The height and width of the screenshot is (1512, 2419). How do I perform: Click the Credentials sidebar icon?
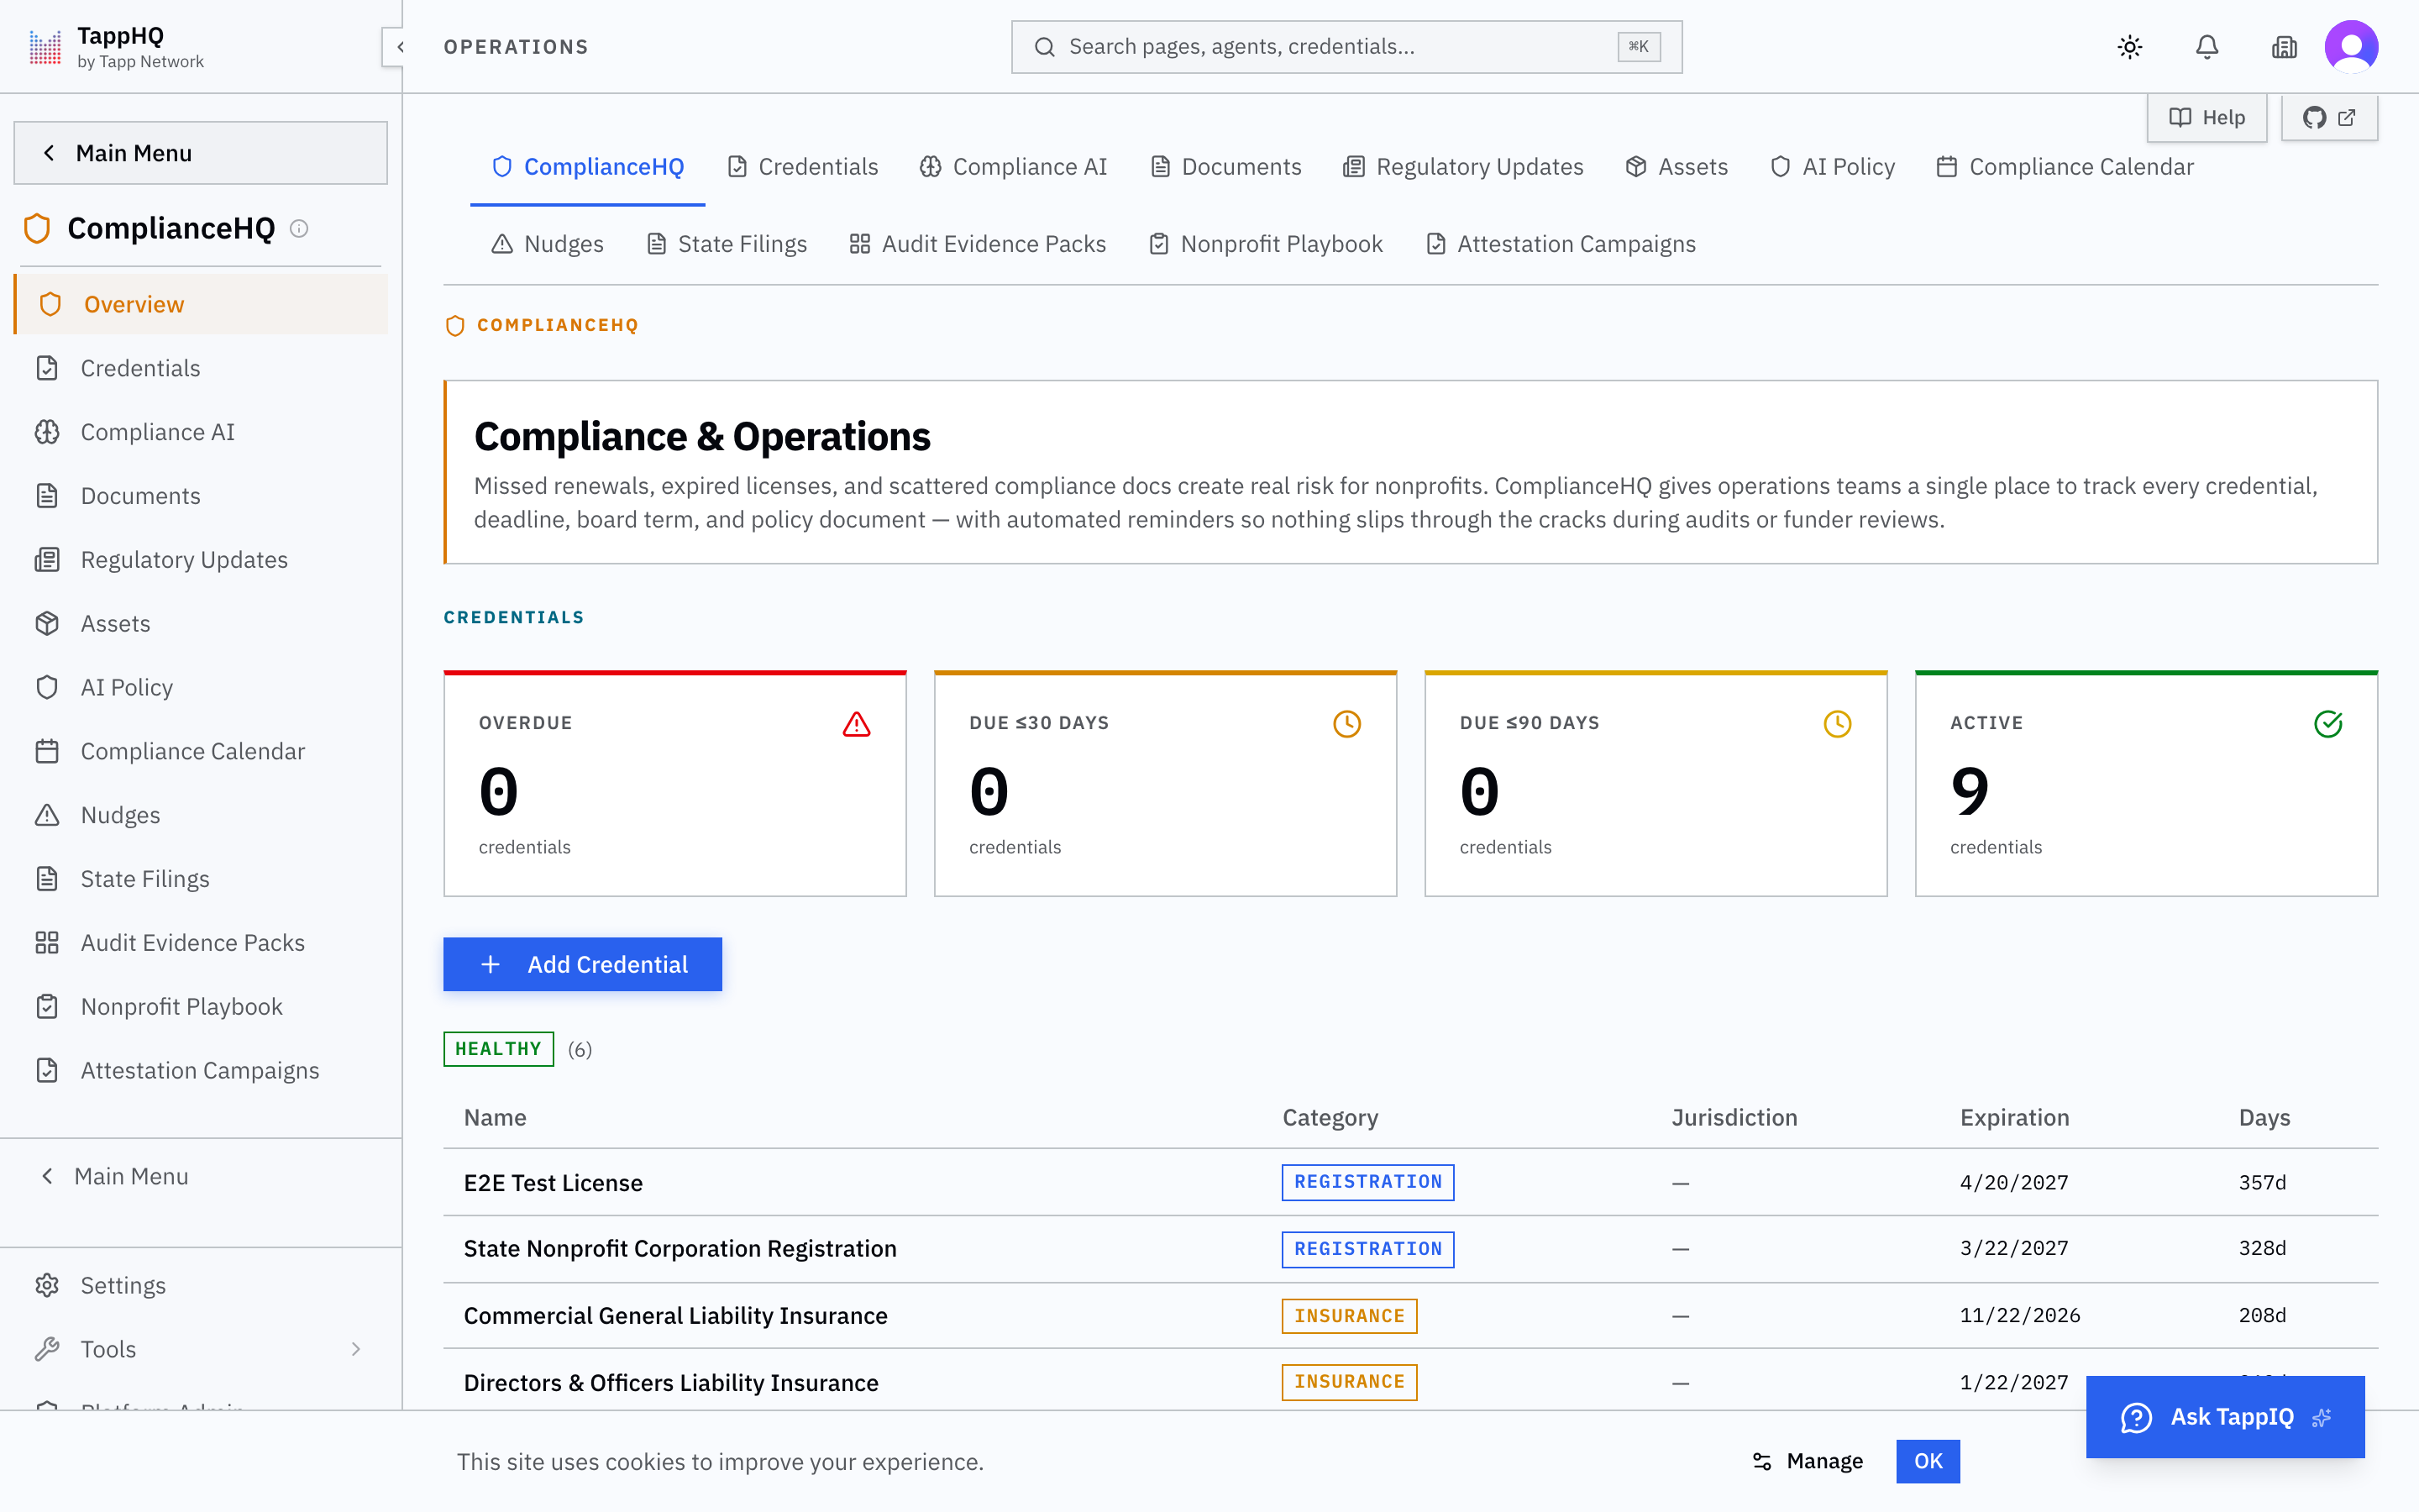(x=47, y=368)
